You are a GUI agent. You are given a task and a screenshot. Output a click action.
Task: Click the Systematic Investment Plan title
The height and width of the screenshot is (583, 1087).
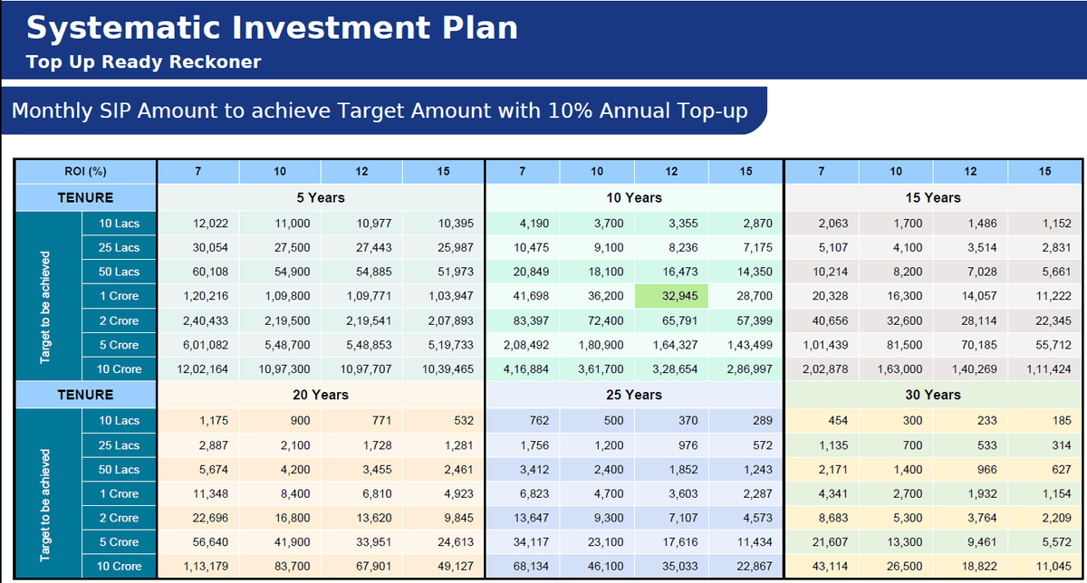click(272, 28)
